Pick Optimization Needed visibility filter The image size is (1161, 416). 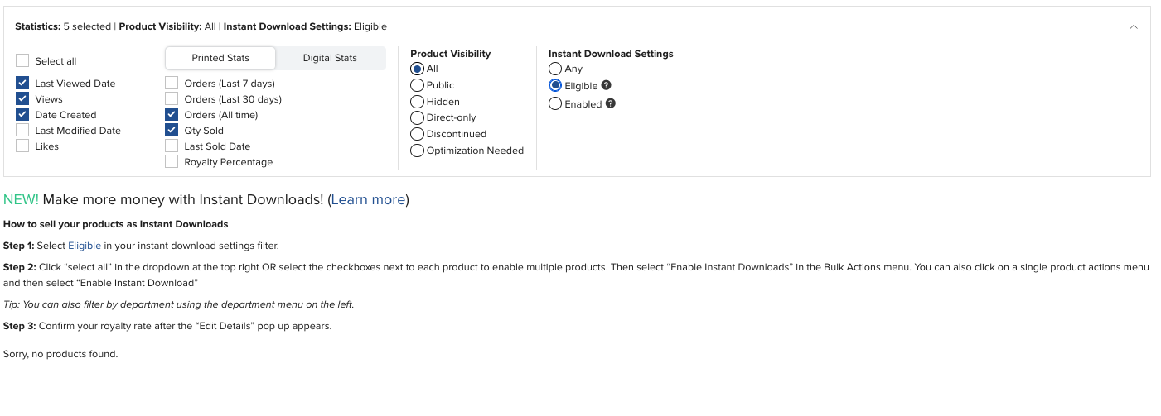418,151
